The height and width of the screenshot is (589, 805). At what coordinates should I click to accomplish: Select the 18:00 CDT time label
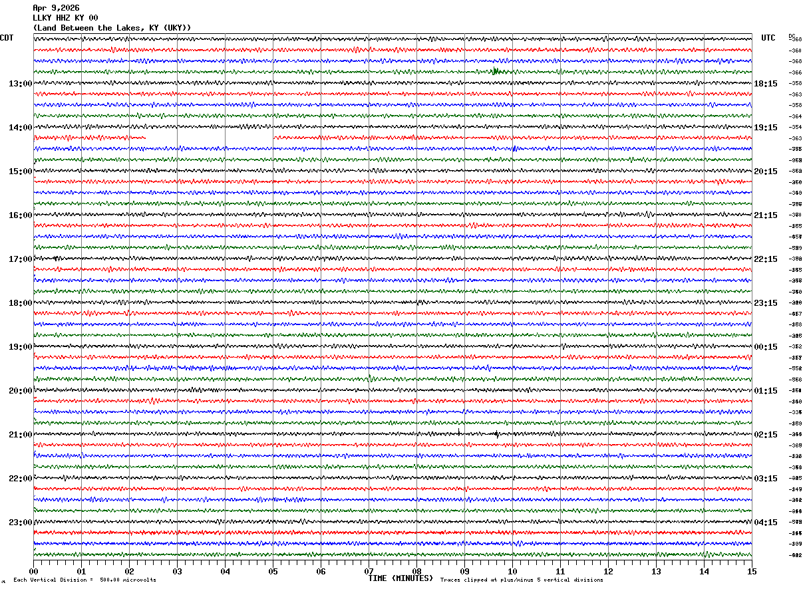21,303
